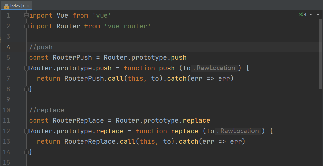Close the index.js editor tab
The height and width of the screenshot is (166, 323).
tap(28, 6)
